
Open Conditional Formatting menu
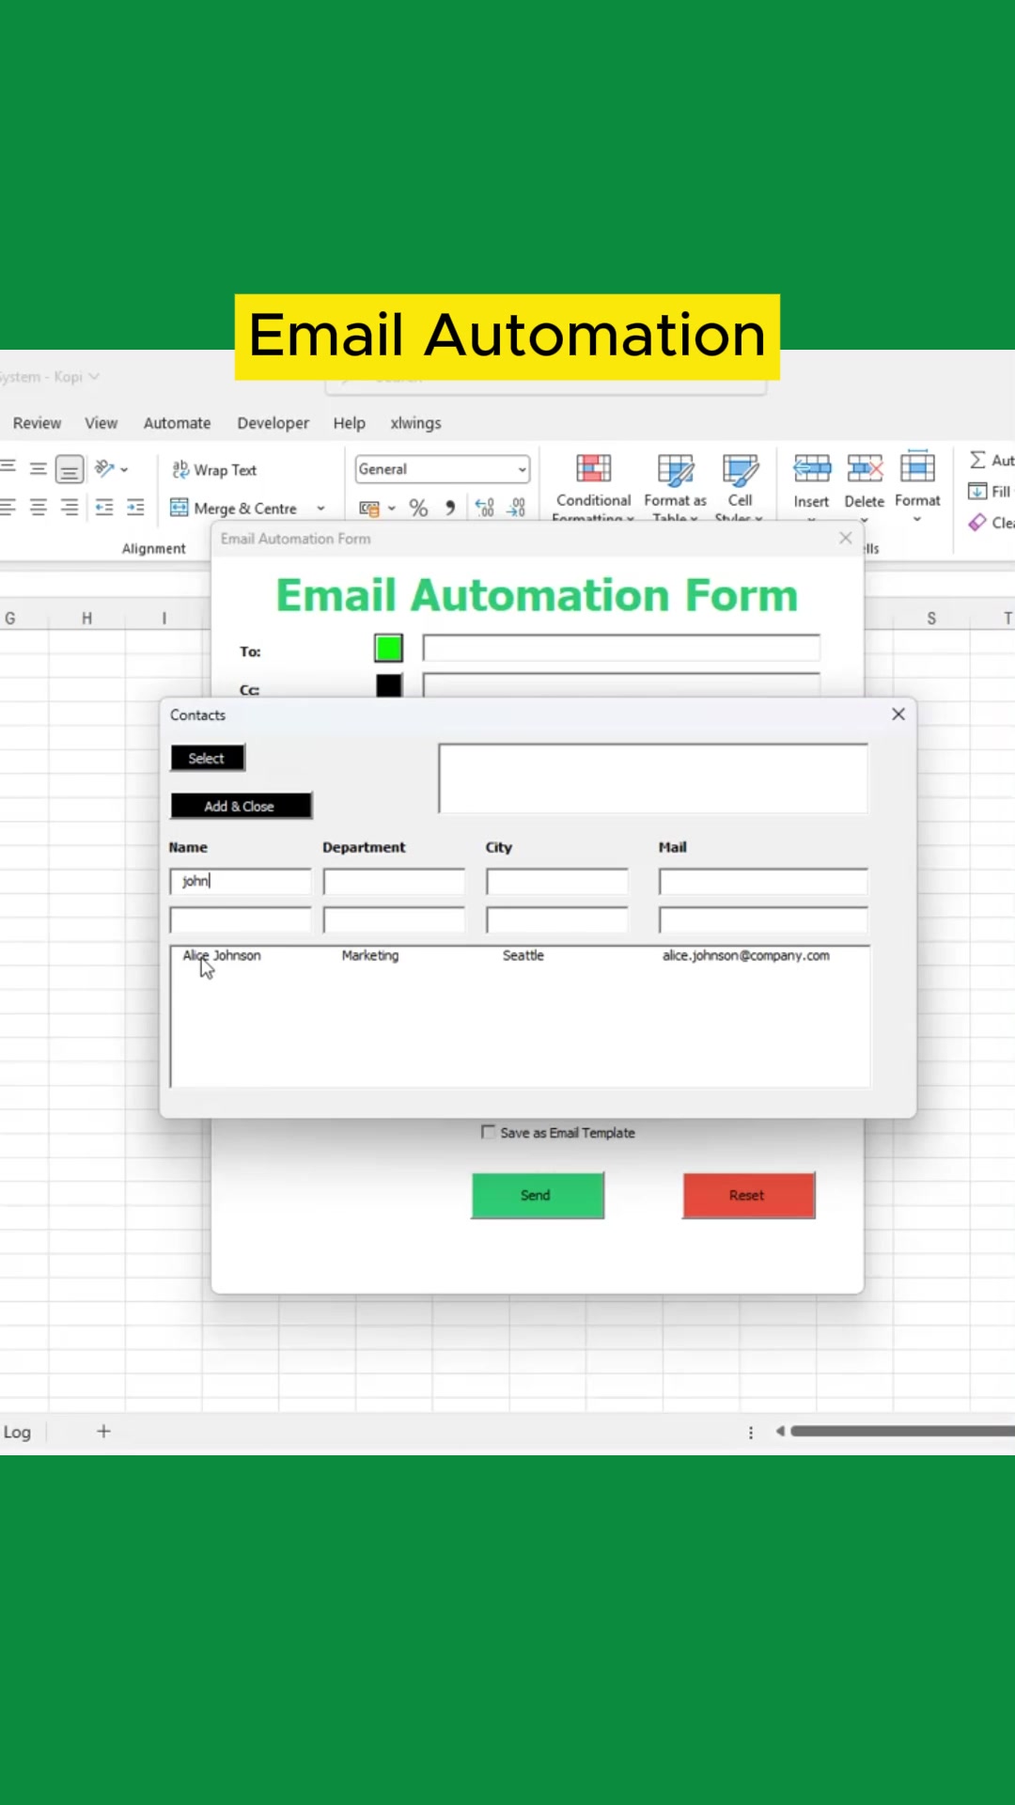[593, 487]
